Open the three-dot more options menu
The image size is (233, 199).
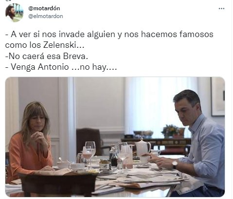click(x=221, y=8)
